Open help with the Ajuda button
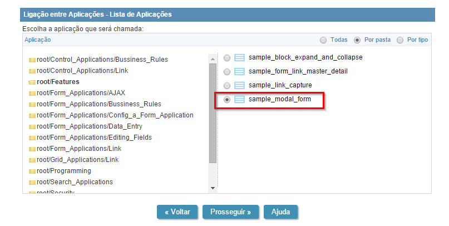The image size is (449, 226). (280, 212)
